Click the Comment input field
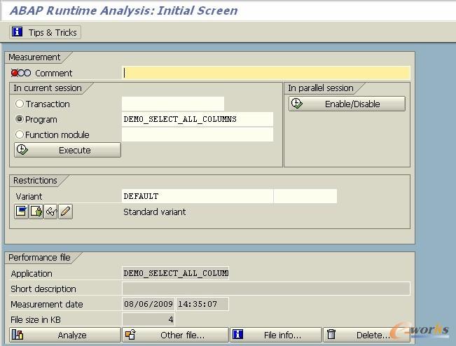 coord(266,73)
